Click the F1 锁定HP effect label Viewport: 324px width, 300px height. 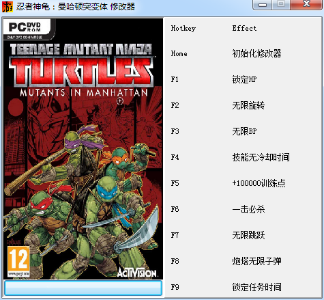[244, 79]
